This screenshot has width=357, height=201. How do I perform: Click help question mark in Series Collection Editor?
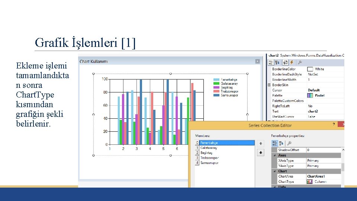[x=334, y=124]
